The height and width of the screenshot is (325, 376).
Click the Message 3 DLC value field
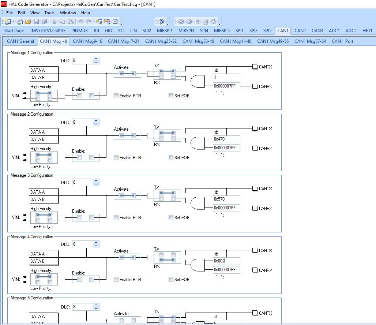tap(83, 182)
